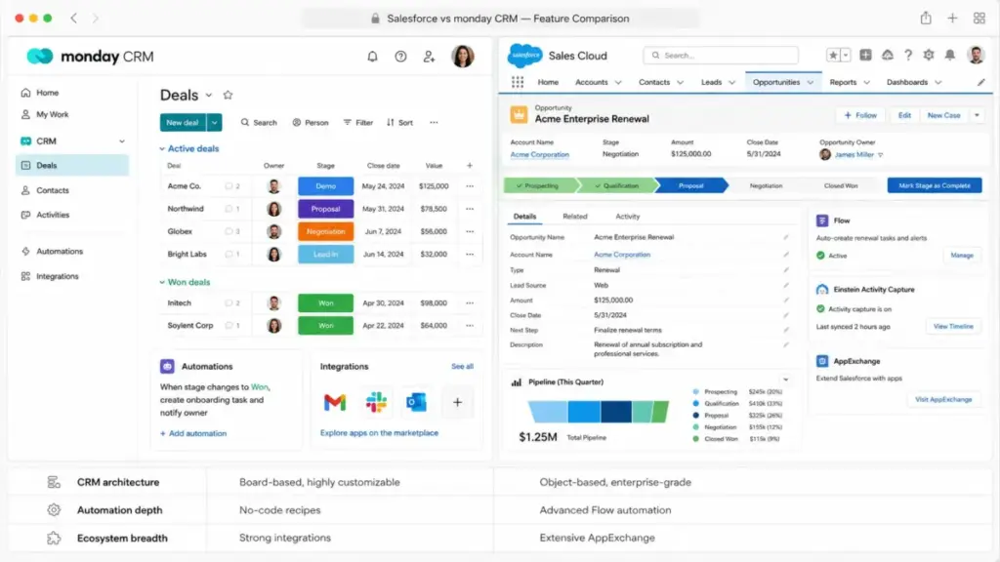Favorite the Deals board with star icon
This screenshot has height=562, width=1000.
228,95
